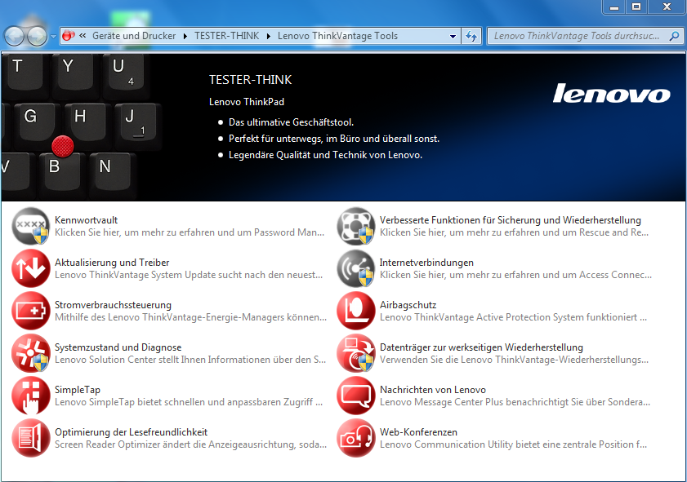Open the Airbagschutz icon
The width and height of the screenshot is (687, 482).
356,311
